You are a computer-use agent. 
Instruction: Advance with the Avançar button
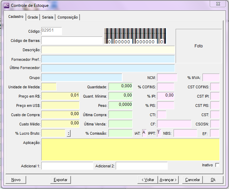168,180
